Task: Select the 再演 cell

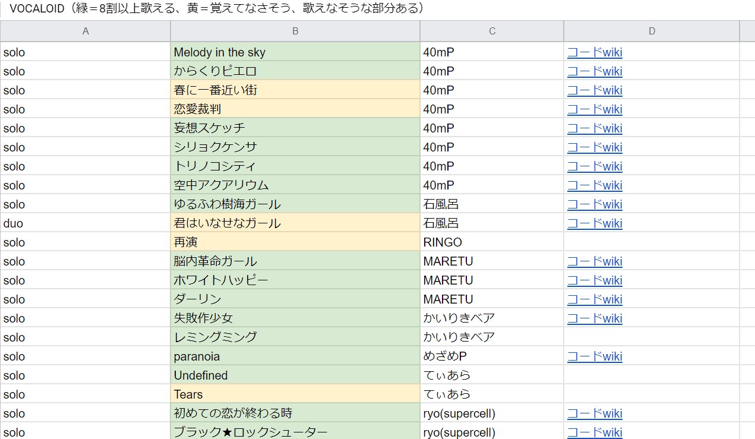Action: [295, 242]
